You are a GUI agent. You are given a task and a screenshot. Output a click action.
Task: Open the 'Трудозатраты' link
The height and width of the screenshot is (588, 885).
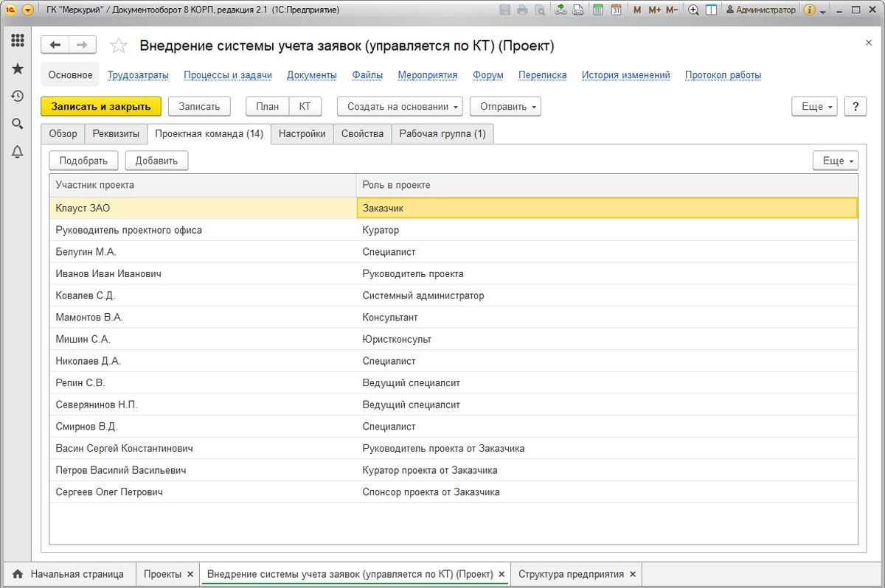pyautogui.click(x=138, y=75)
